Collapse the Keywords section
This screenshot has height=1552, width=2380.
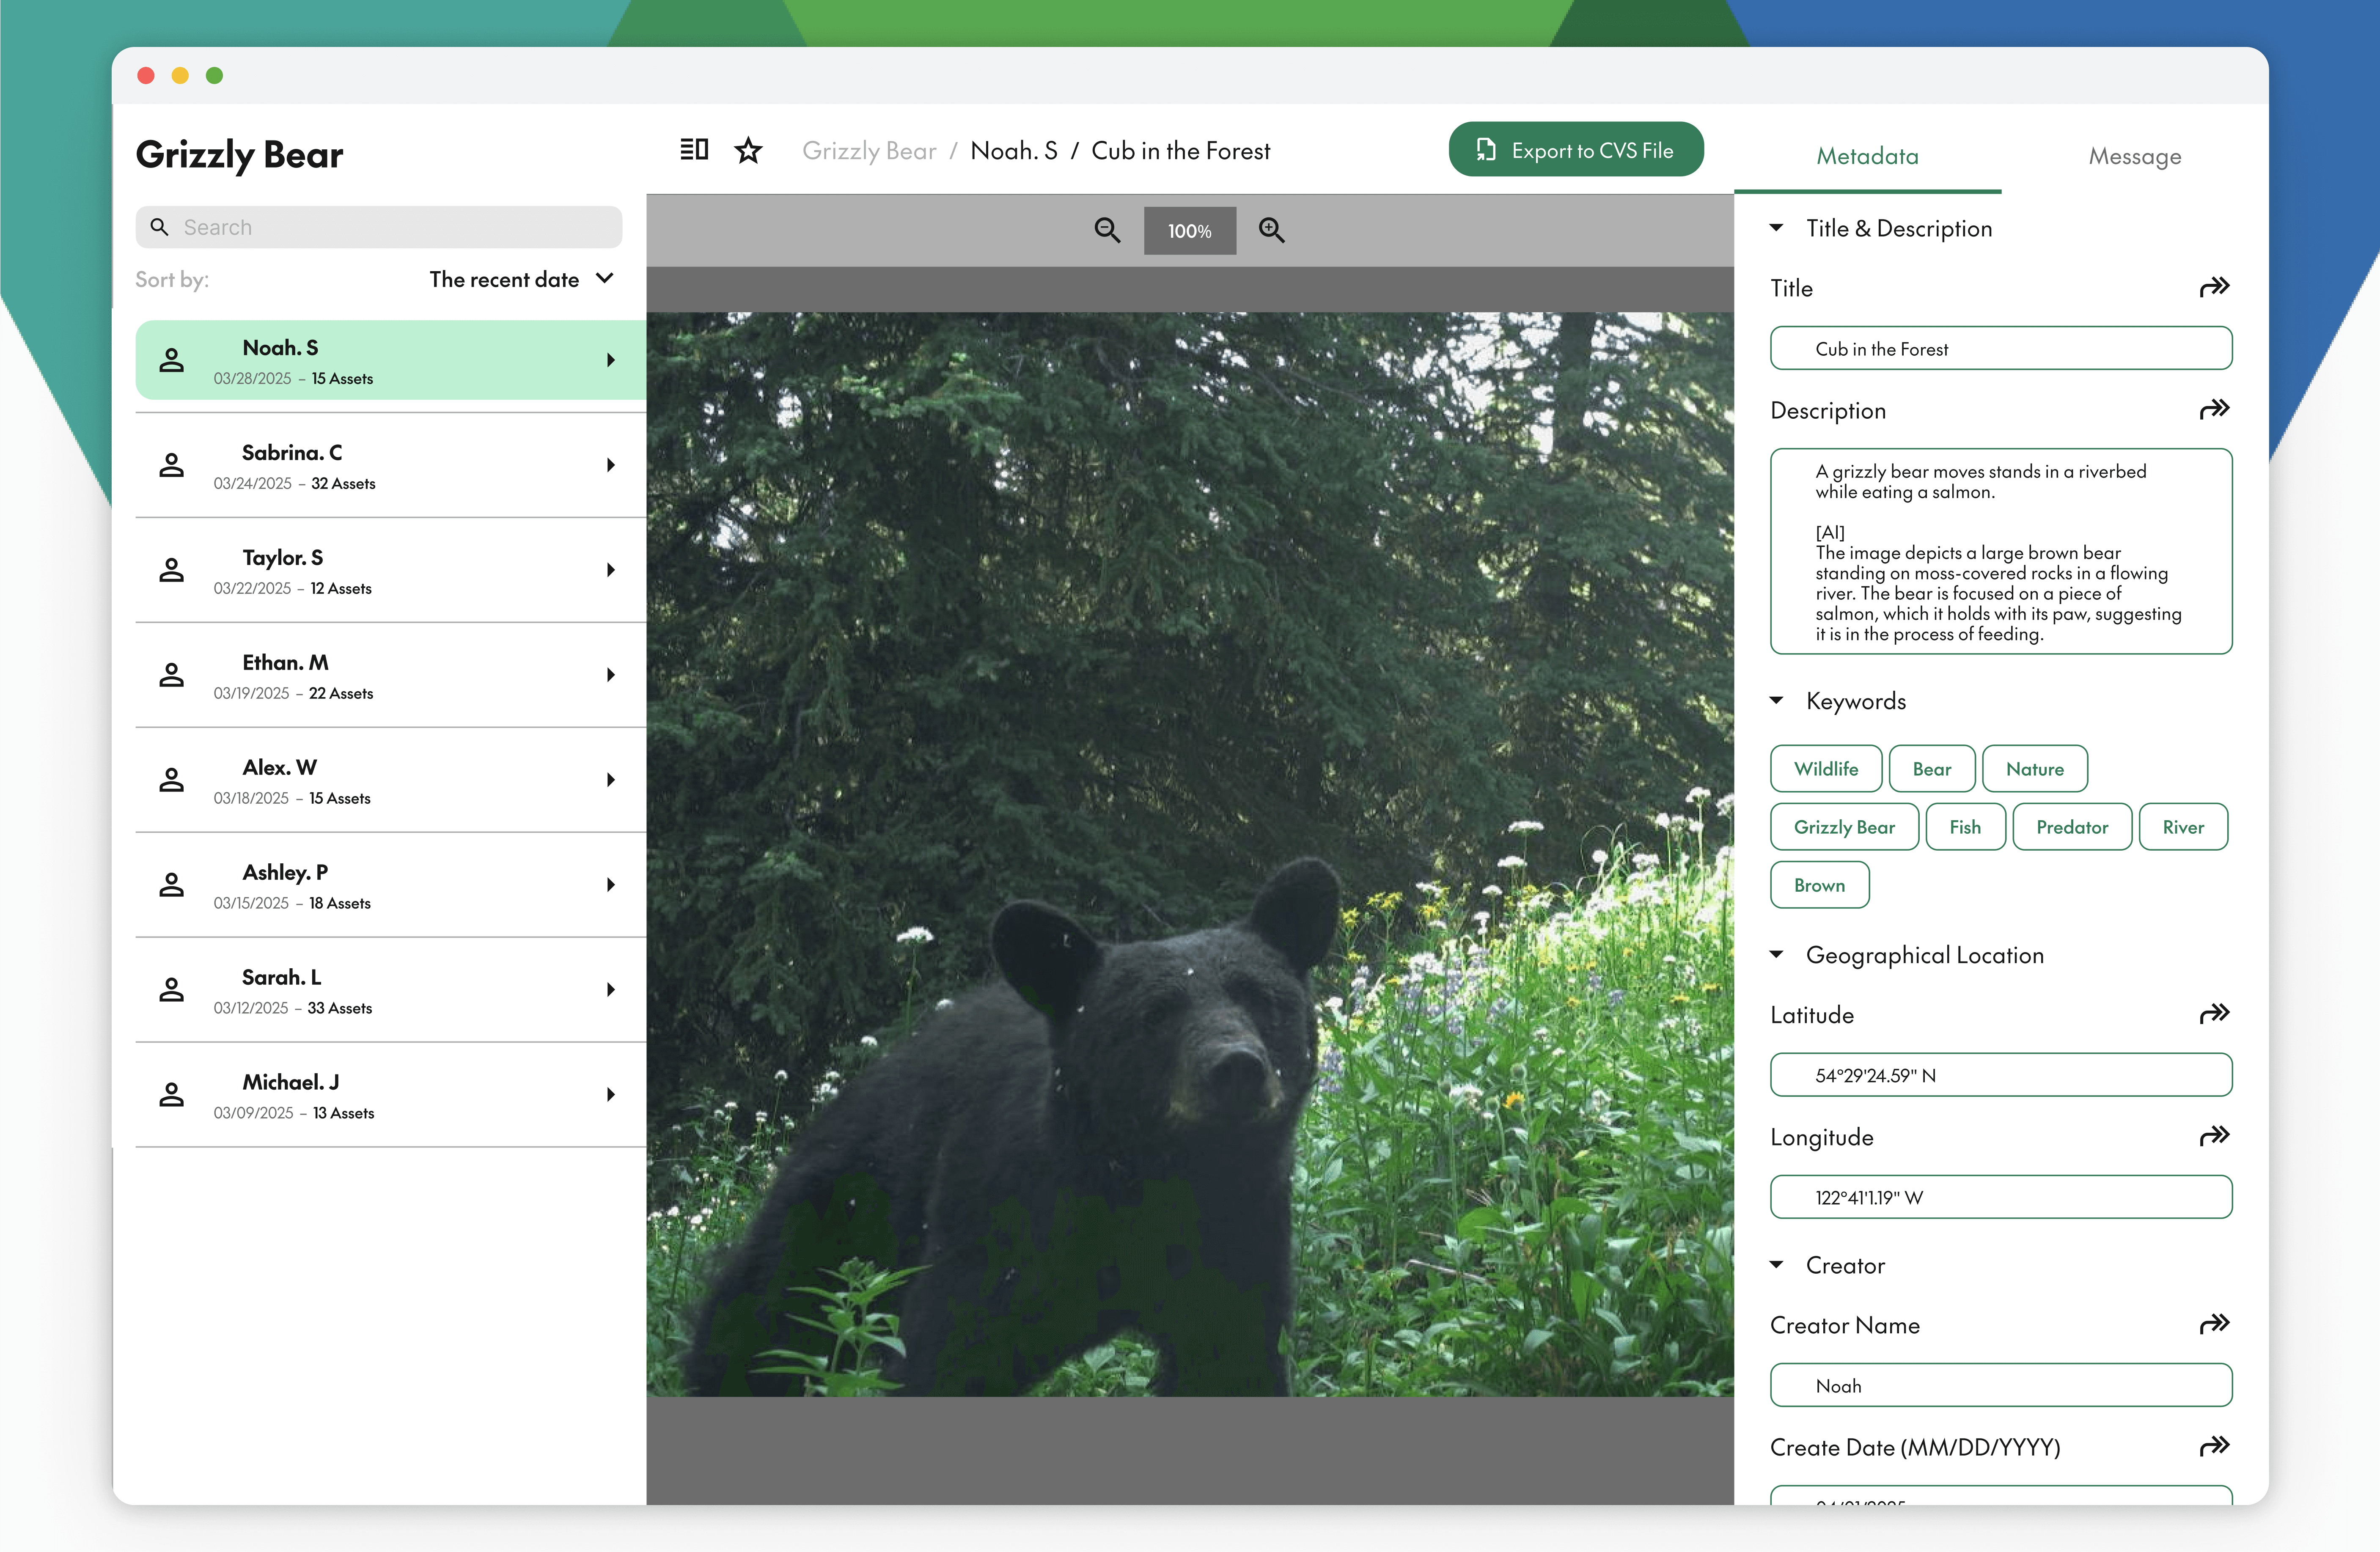(x=1776, y=700)
